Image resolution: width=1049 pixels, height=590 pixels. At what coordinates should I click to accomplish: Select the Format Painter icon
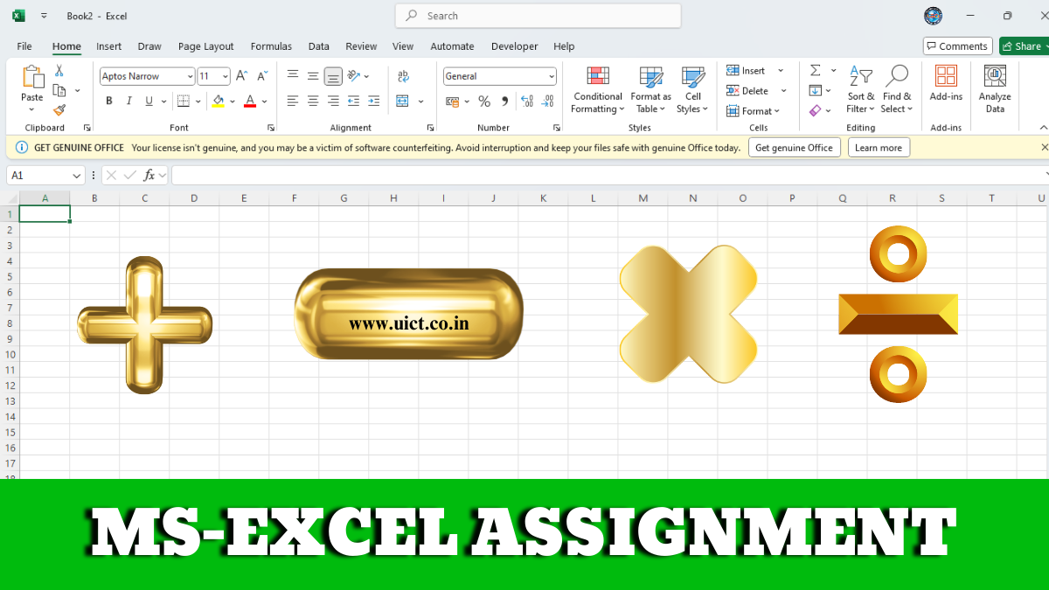(x=58, y=110)
